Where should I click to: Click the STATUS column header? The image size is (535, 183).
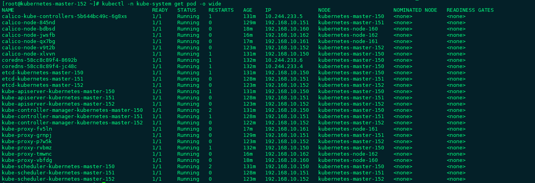(187, 10)
